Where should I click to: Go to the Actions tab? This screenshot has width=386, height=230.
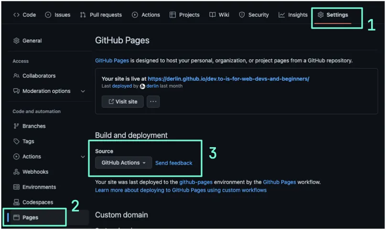[146, 15]
